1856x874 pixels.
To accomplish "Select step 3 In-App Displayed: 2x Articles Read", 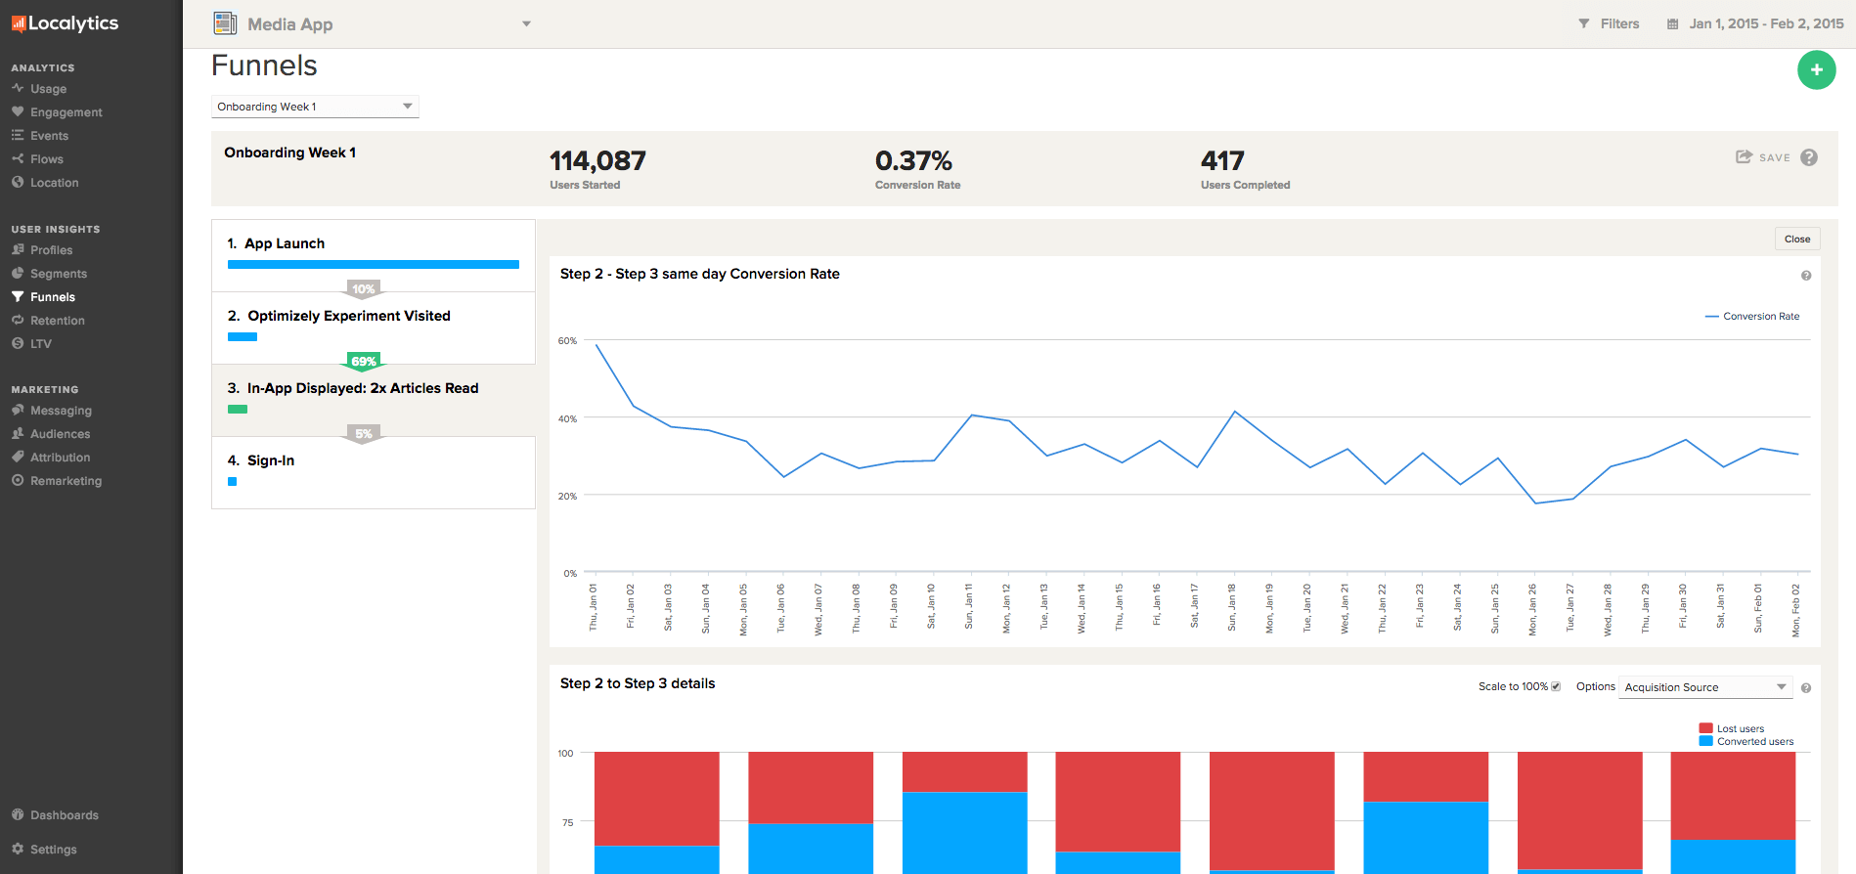I will [x=374, y=400].
